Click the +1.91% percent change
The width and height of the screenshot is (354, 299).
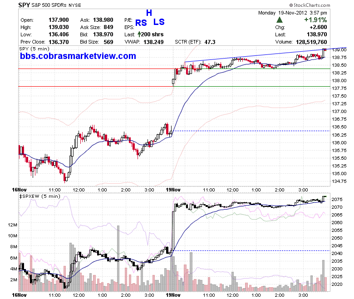tap(315, 20)
